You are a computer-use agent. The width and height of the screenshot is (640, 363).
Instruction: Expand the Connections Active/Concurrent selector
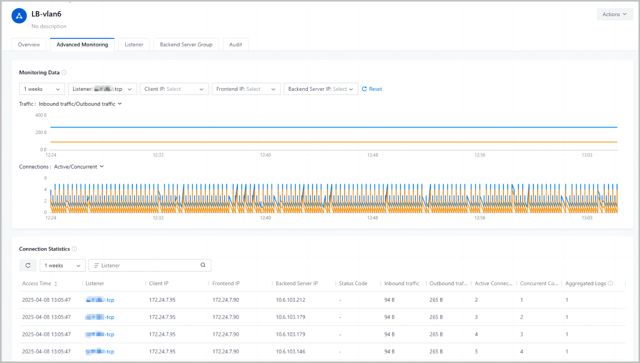[78, 167]
